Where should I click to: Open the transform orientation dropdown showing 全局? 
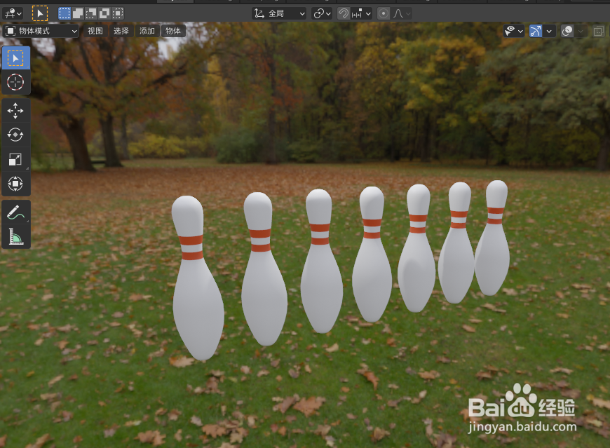click(278, 13)
